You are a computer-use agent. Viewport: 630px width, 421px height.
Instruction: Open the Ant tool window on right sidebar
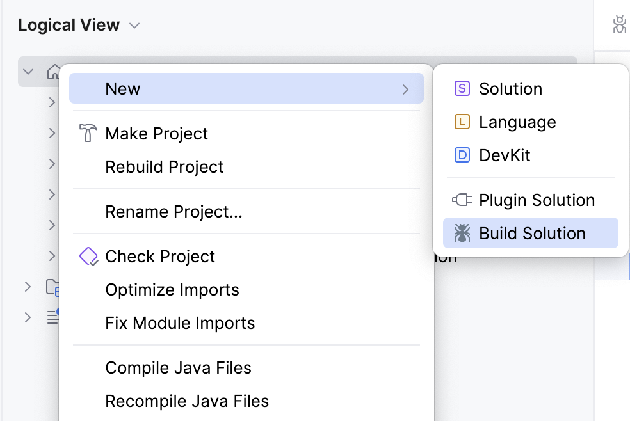[x=618, y=25]
